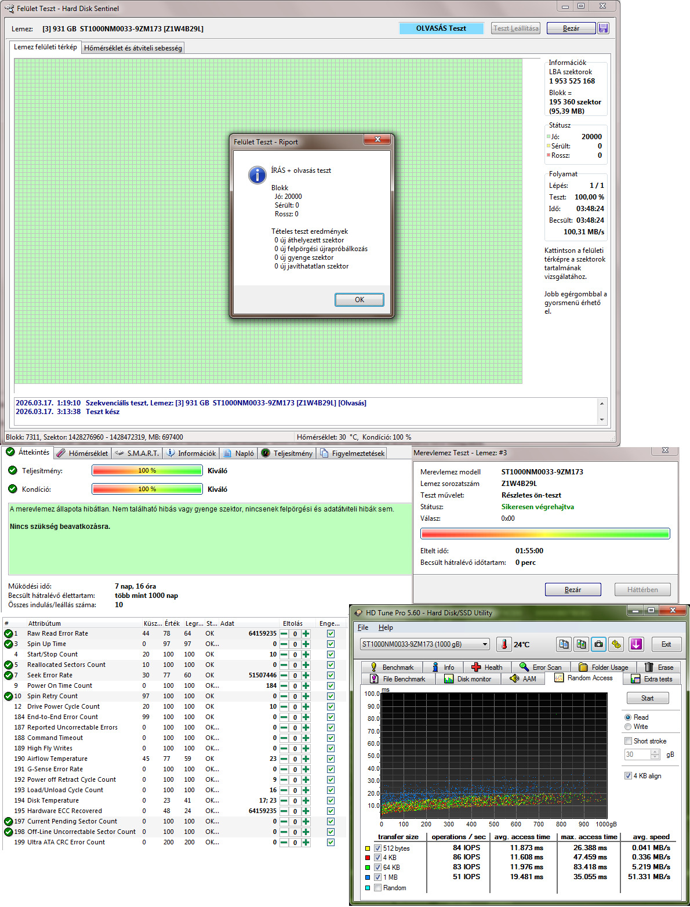The height and width of the screenshot is (907, 690).
Task: Click the Short stroke gB input field
Action: click(x=638, y=754)
